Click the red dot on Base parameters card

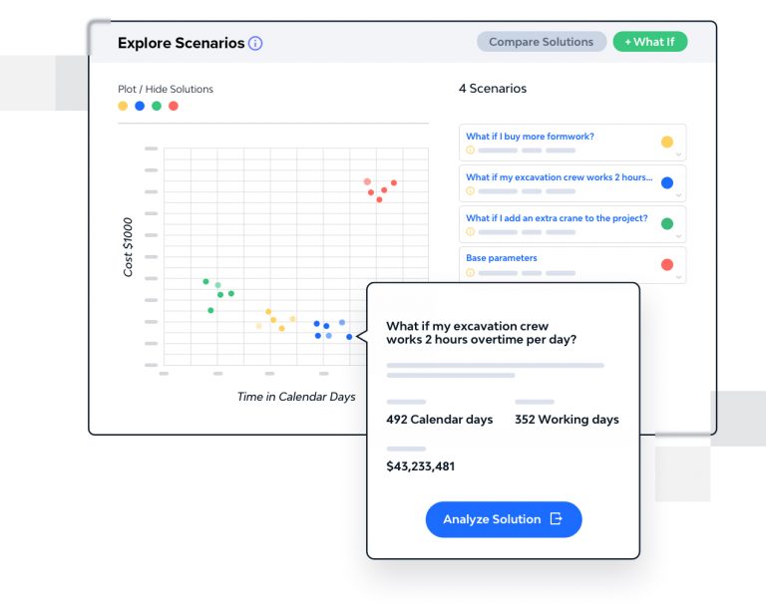667,265
